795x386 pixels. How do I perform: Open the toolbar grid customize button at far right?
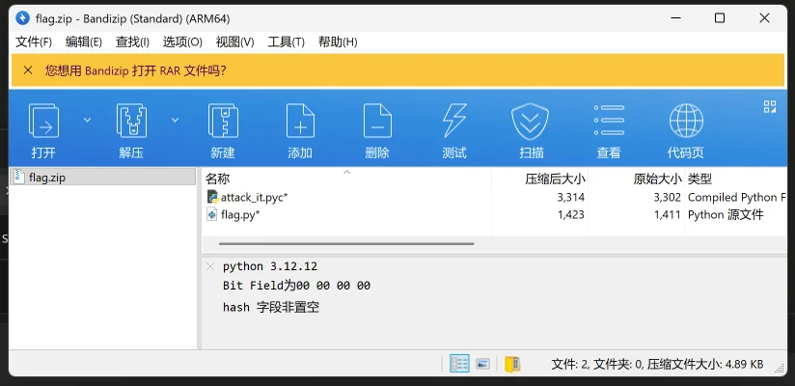coord(770,107)
